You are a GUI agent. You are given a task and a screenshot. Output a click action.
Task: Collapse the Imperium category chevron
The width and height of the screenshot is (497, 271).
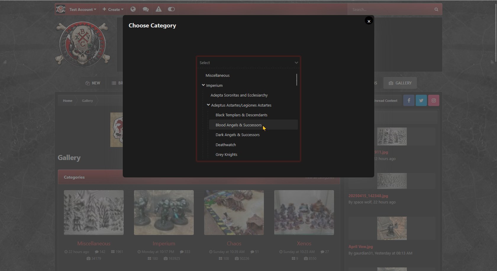tap(203, 85)
